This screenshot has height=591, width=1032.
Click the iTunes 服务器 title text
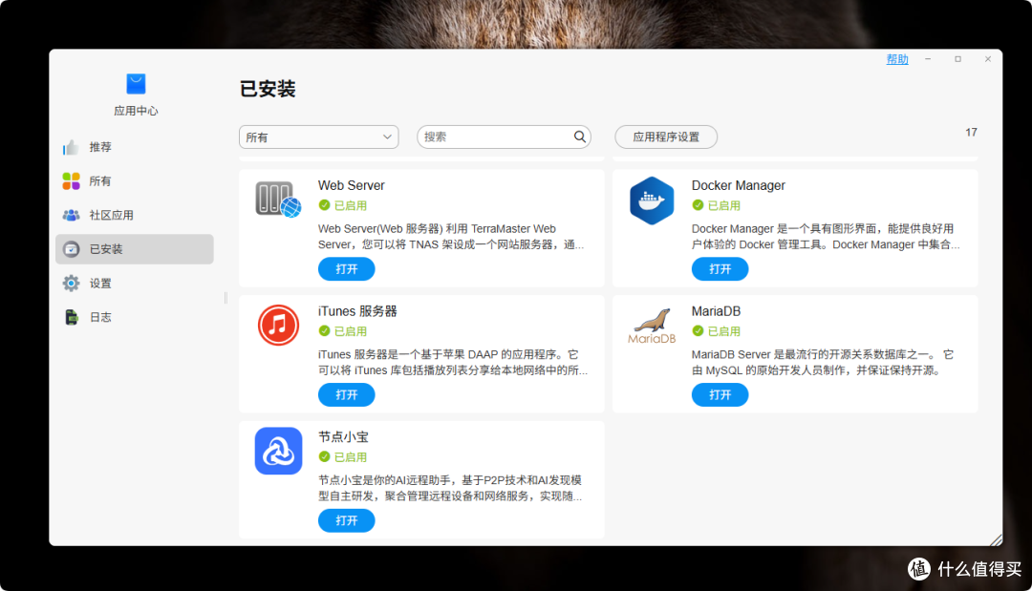[357, 311]
